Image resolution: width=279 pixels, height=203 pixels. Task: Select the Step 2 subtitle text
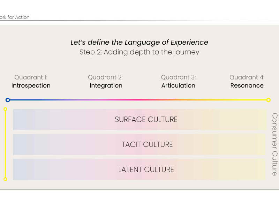tap(139, 52)
